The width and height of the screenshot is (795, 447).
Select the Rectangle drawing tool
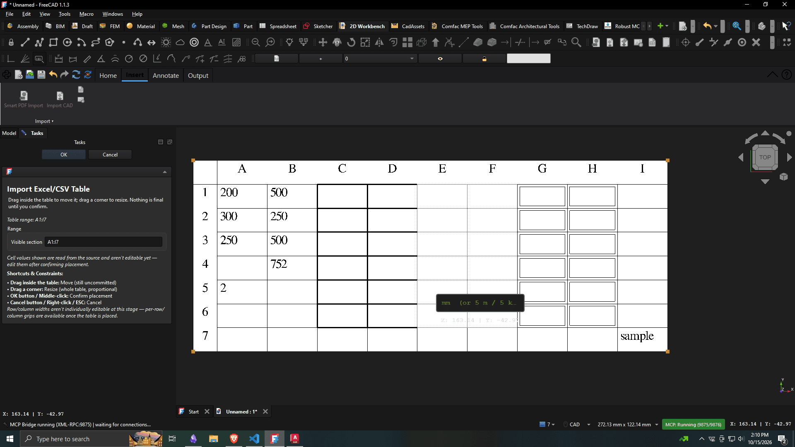[53, 42]
